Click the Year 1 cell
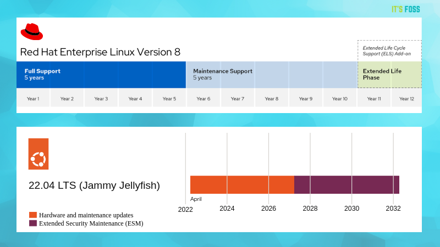Image resolution: width=440 pixels, height=247 pixels. (33, 98)
